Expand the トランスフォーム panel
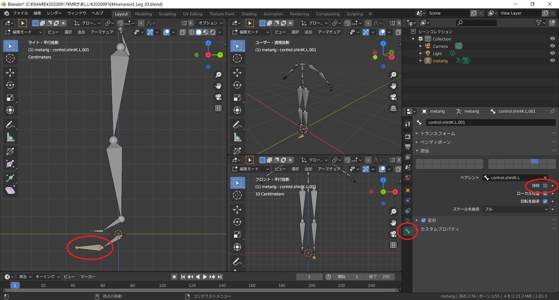This screenshot has height=300, width=559. click(x=437, y=134)
